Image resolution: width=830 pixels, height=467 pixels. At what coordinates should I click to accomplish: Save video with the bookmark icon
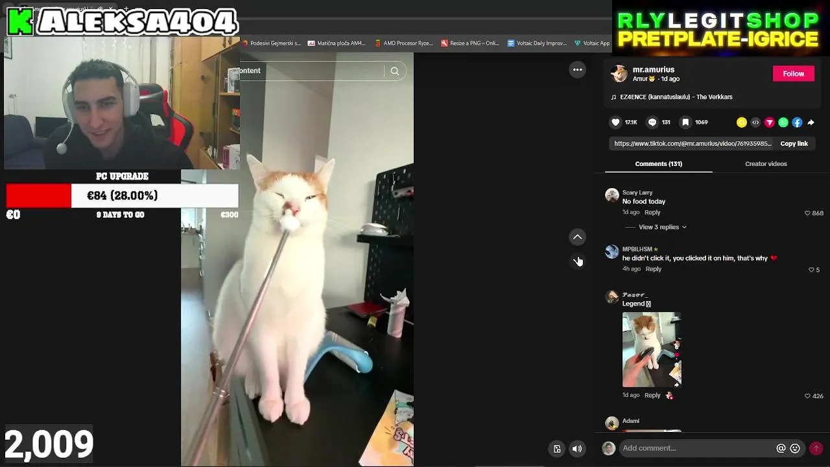coord(685,122)
